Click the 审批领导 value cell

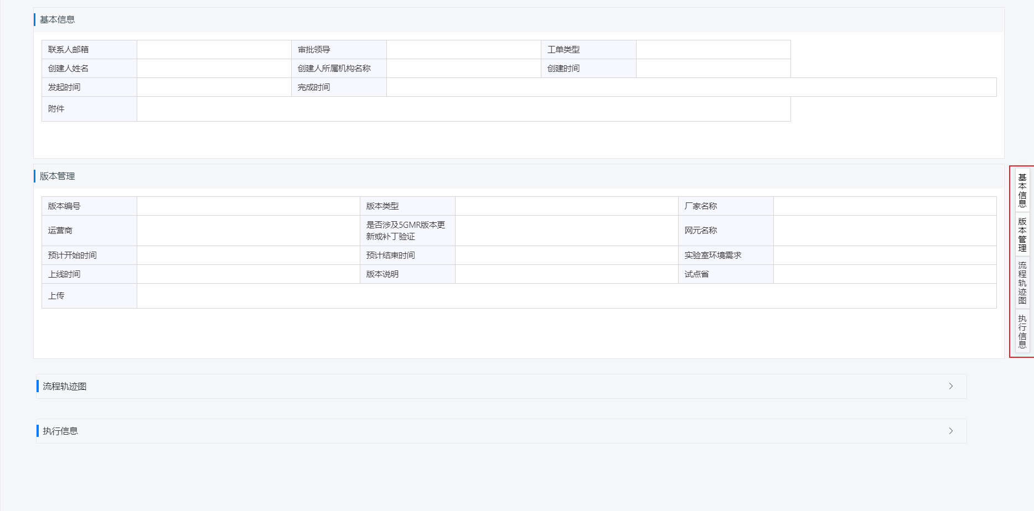click(464, 50)
